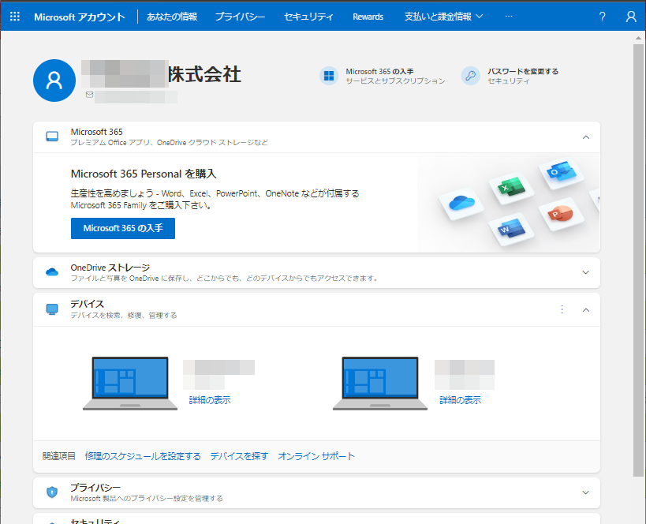
Task: Open the デバイスを探す link
Action: 239,456
